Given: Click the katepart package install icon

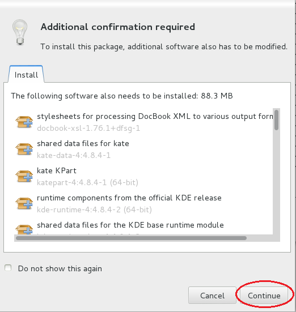Looking at the screenshot, I should point(24,176).
